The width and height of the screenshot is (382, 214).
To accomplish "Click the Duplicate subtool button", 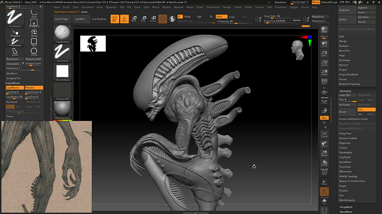I will [348, 10].
